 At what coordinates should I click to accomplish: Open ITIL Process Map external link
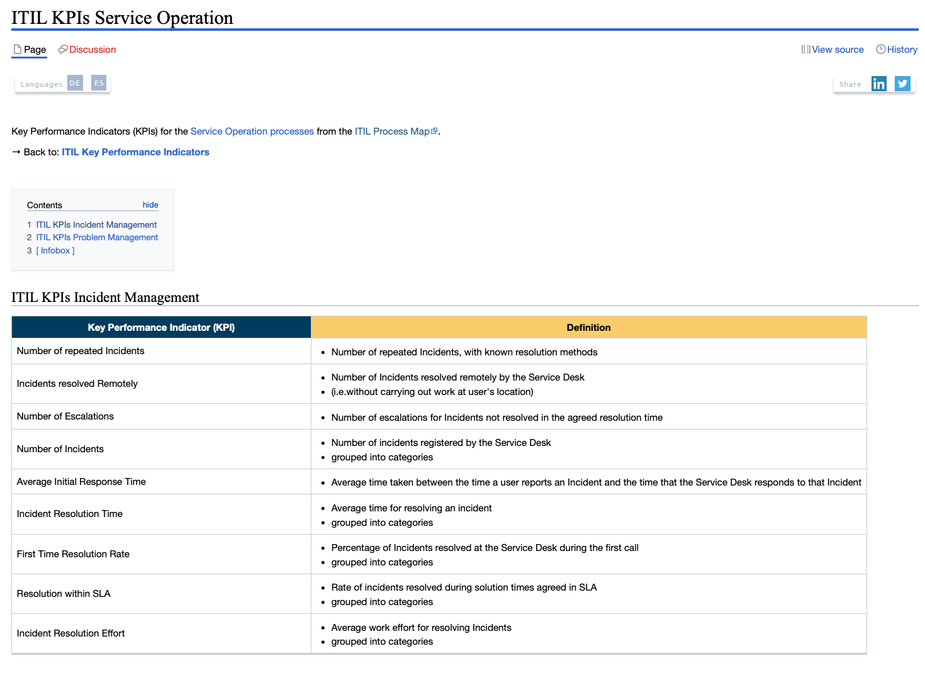[396, 131]
